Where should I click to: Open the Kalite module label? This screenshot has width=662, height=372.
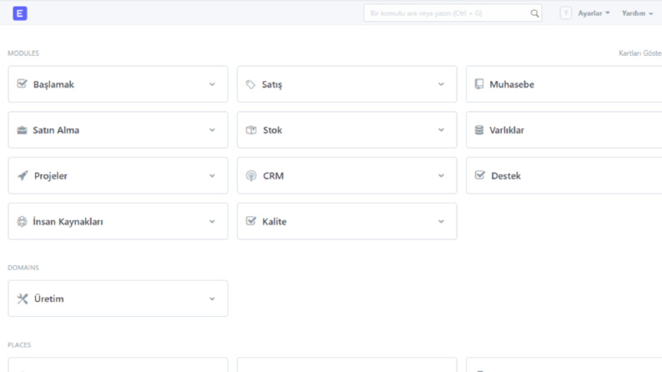[275, 221]
